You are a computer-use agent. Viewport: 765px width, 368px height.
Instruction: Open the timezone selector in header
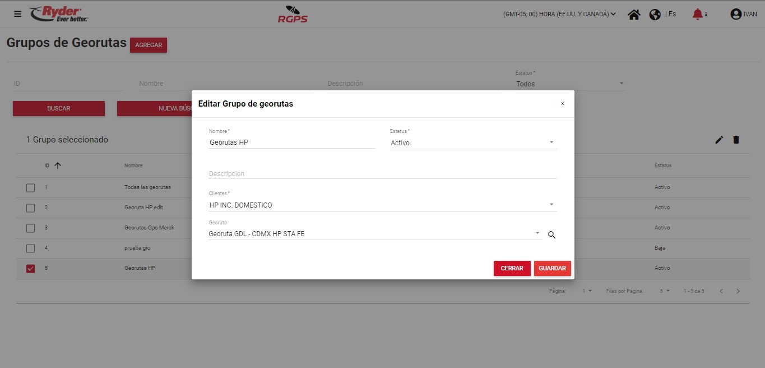tap(559, 15)
